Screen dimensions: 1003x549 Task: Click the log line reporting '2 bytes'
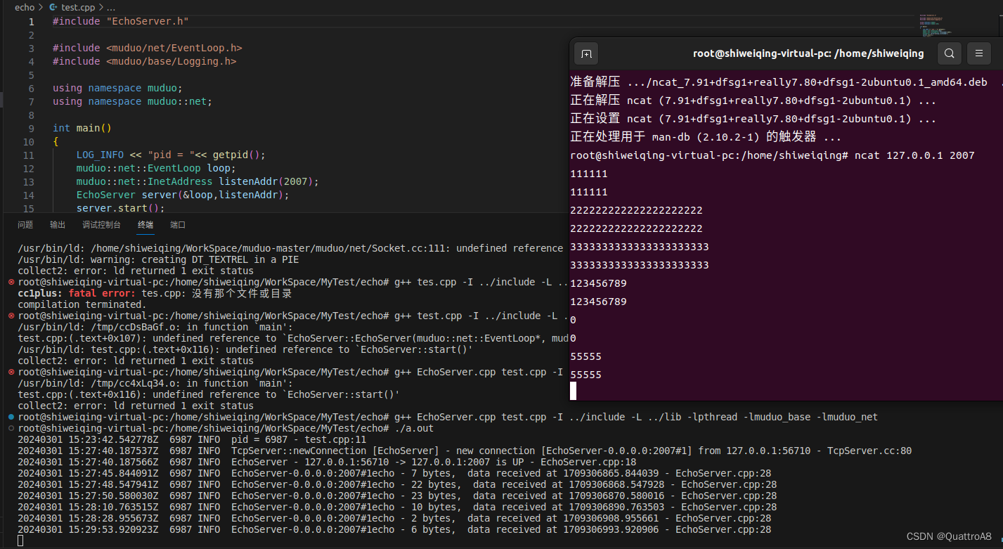394,518
